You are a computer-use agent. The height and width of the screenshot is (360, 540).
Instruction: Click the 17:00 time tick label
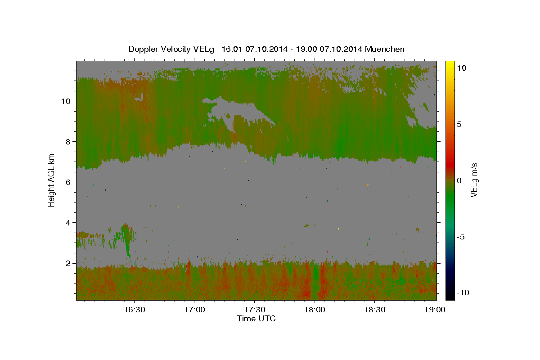(194, 310)
